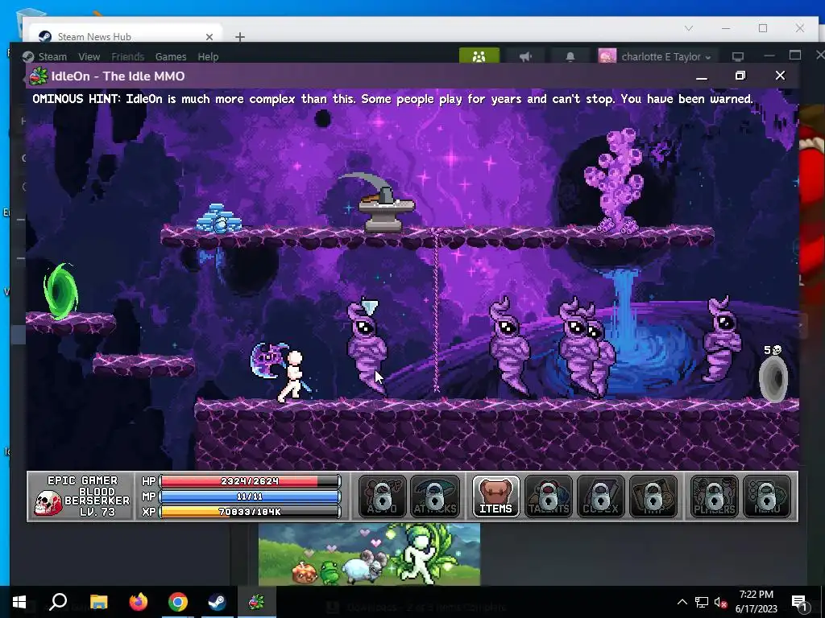Open the network tray icon
825x618 pixels.
click(702, 602)
